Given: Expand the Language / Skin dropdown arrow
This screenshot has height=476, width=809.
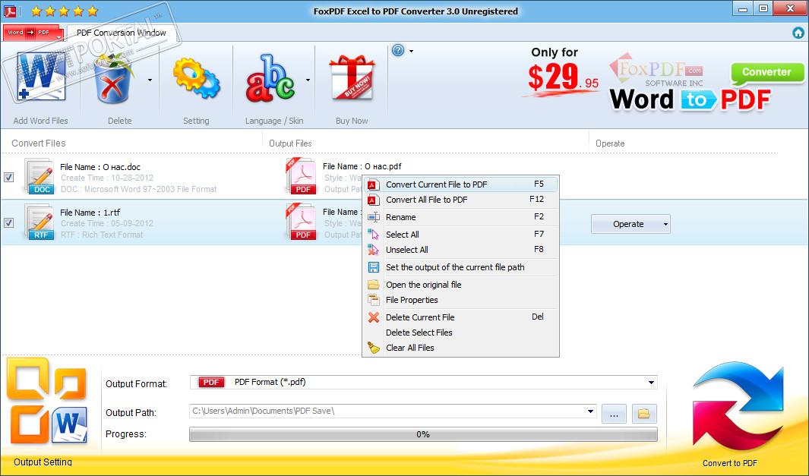Looking at the screenshot, I should click(x=308, y=80).
